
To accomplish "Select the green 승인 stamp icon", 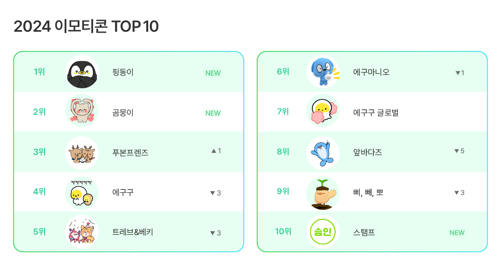I will click(323, 232).
